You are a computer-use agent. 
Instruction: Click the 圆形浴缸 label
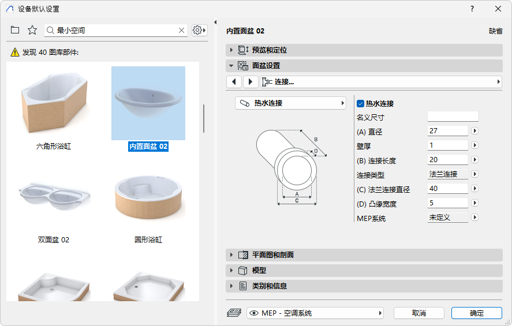[148, 240]
